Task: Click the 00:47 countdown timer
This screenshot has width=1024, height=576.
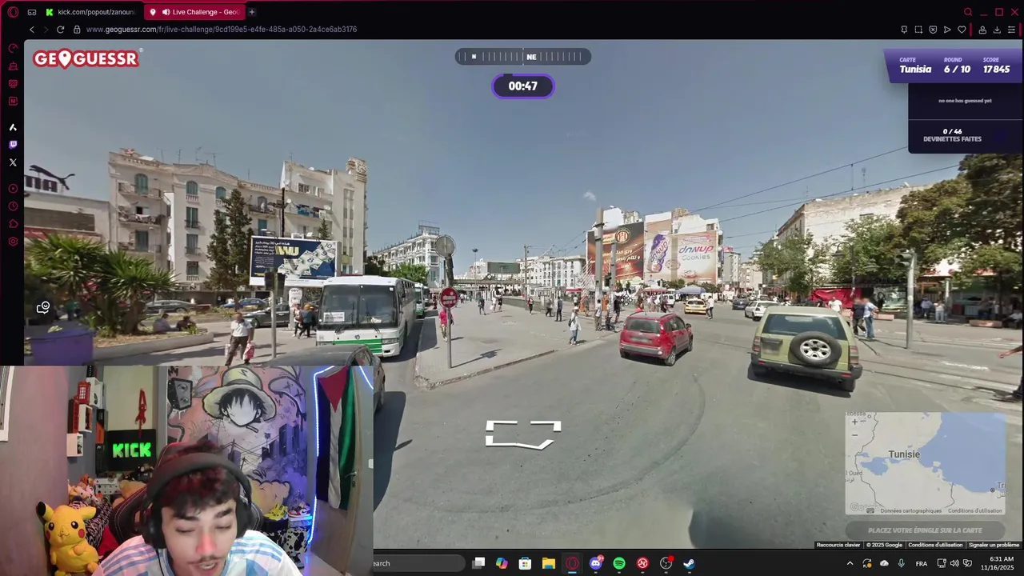Action: click(x=523, y=86)
